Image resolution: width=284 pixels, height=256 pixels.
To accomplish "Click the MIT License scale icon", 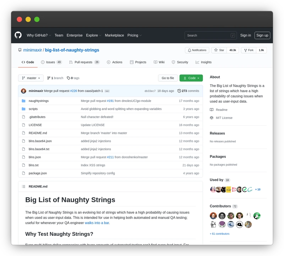I will pyautogui.click(x=212, y=118).
